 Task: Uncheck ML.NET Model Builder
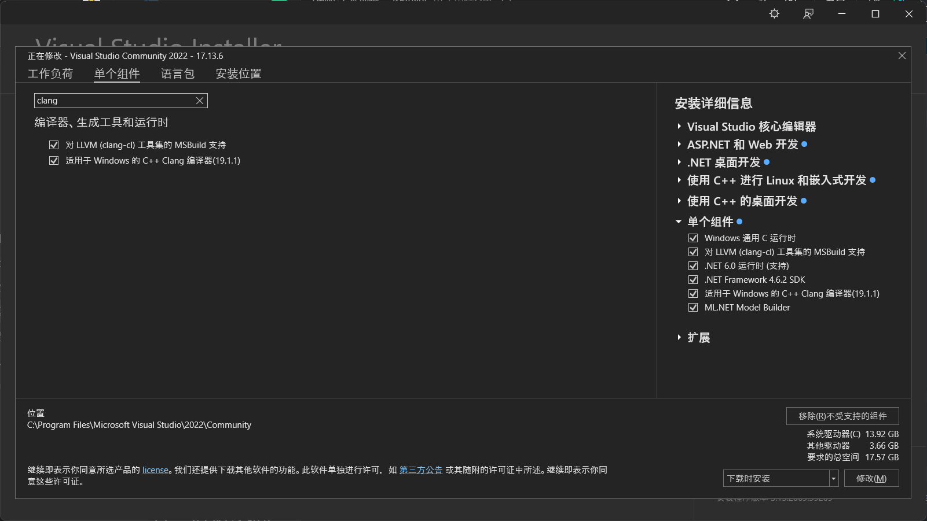(693, 308)
